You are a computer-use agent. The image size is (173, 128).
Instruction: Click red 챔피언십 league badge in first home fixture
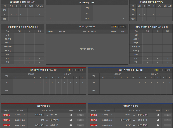pyautogui.click(x=7, y=115)
